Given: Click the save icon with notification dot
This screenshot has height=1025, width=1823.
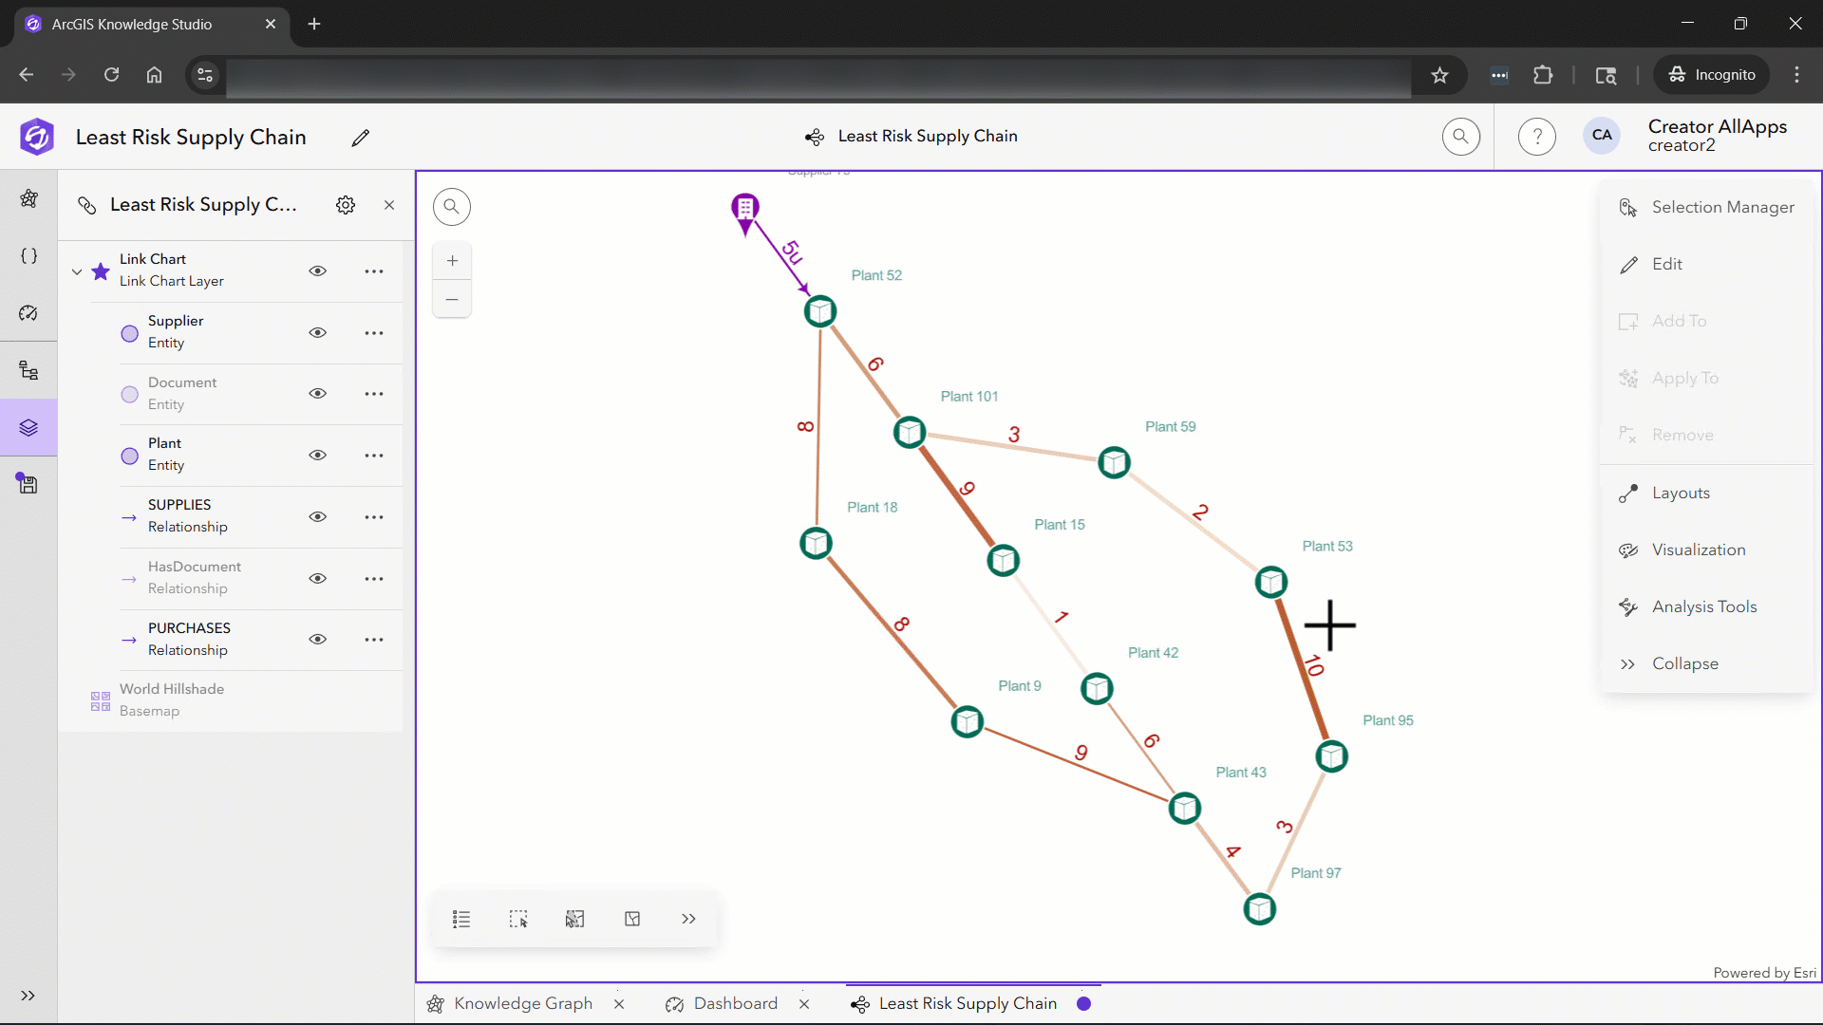Looking at the screenshot, I should tap(28, 483).
